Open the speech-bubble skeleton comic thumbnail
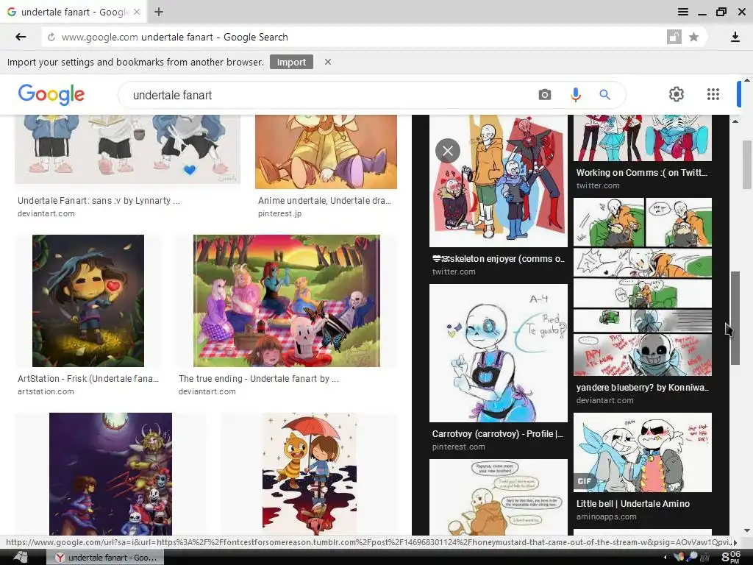This screenshot has height=565, width=753. click(498, 497)
